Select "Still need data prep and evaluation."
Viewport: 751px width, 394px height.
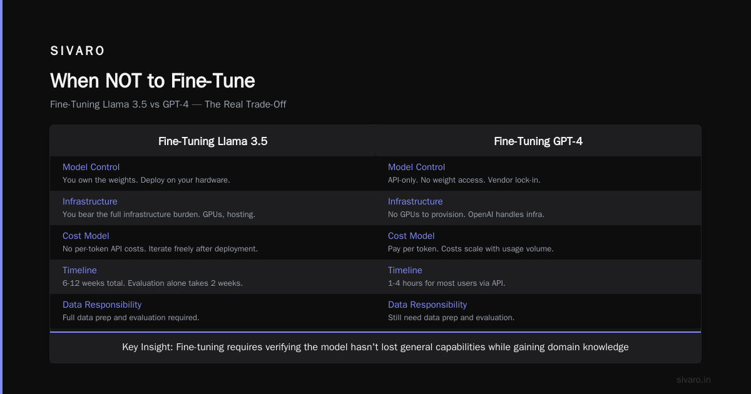click(x=451, y=318)
